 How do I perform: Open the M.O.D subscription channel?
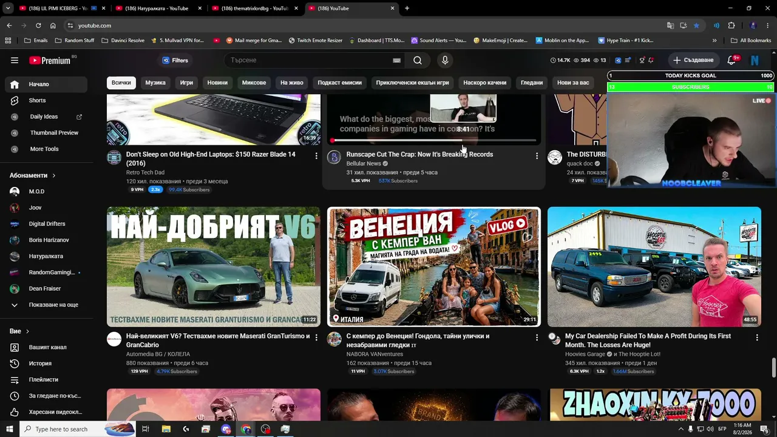[x=46, y=191]
